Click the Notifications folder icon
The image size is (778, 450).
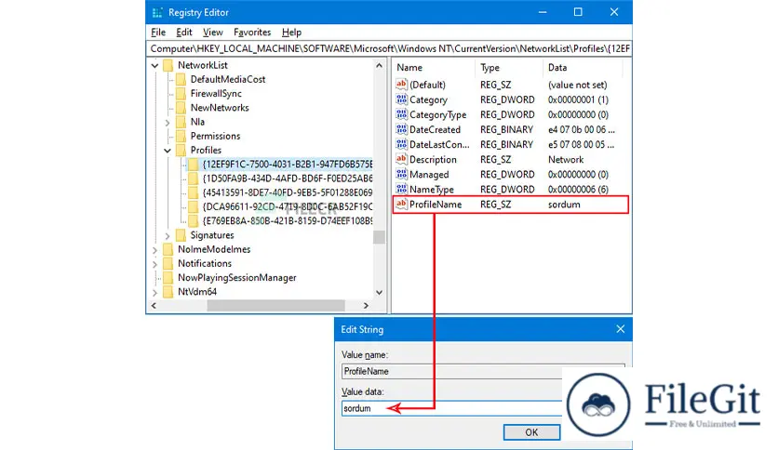click(x=168, y=263)
